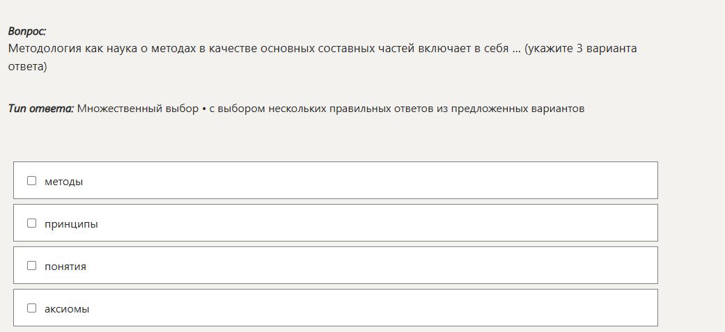Check the 'методы' checkbox
This screenshot has height=332, width=725.
click(x=31, y=181)
